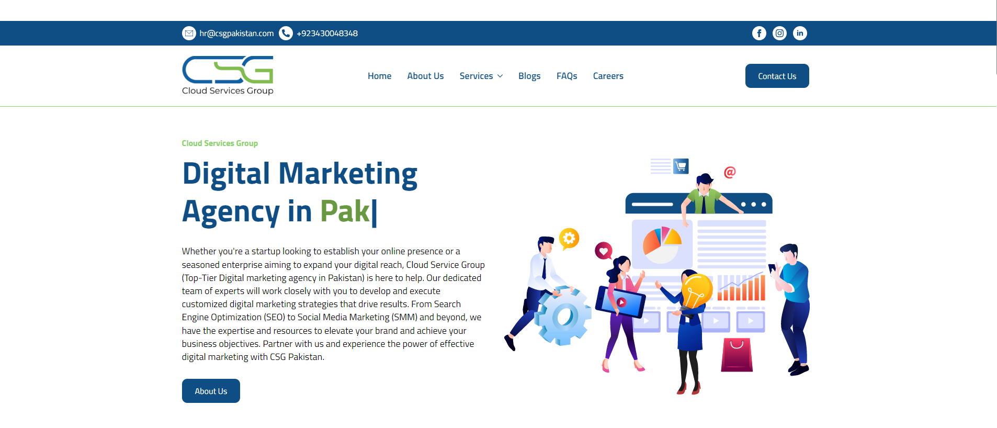
Task: Click the About Us button below paragraph
Action: coord(211,391)
